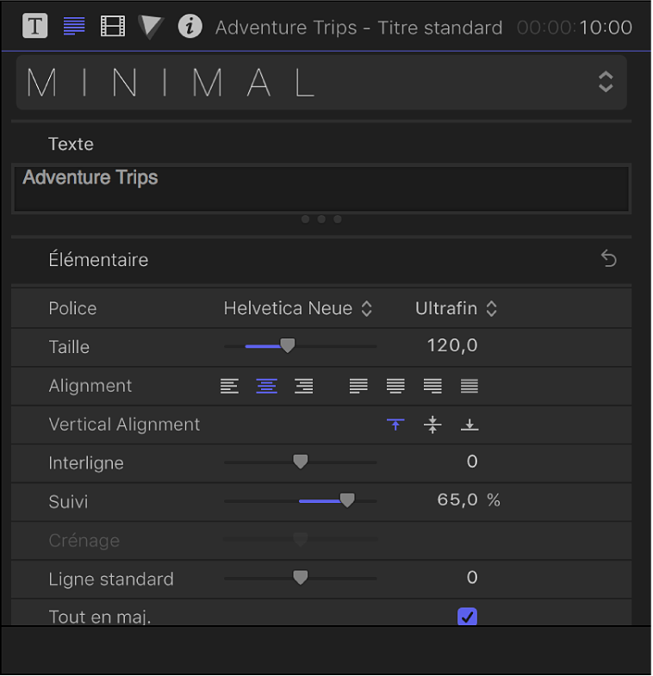Select middle vertical alignment
653x676 pixels.
pos(433,425)
